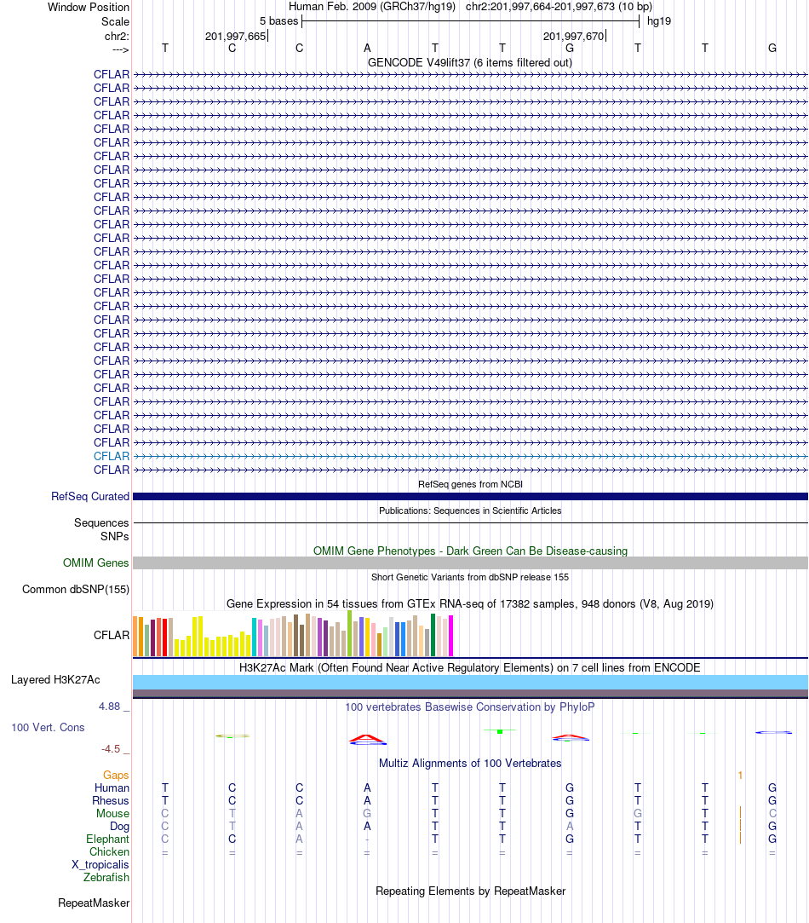This screenshot has width=809, height=923.
Task: Click the dark green bar in GTEx chart
Action: 433,635
